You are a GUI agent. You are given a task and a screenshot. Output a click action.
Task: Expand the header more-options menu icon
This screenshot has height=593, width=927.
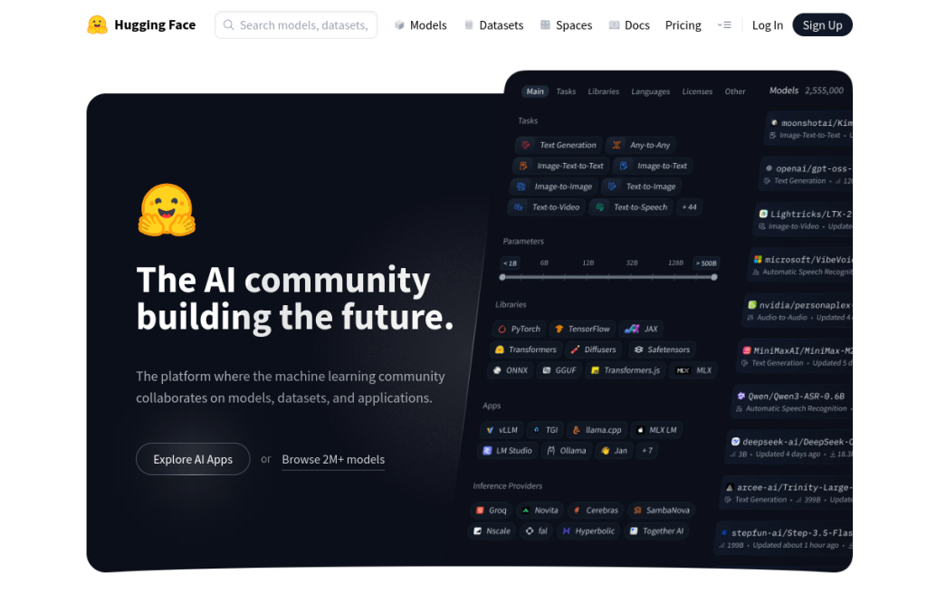click(724, 25)
